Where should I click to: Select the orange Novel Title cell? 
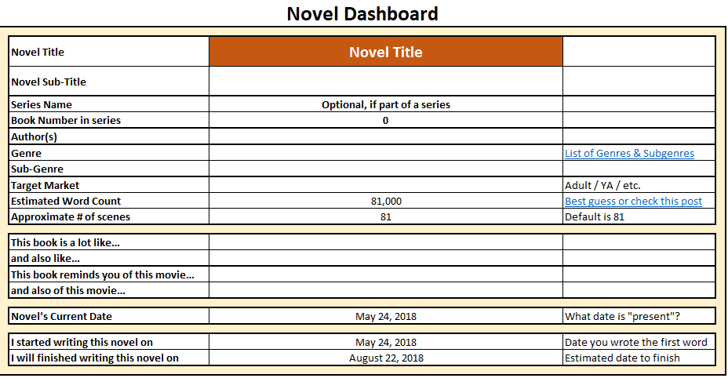pos(385,52)
